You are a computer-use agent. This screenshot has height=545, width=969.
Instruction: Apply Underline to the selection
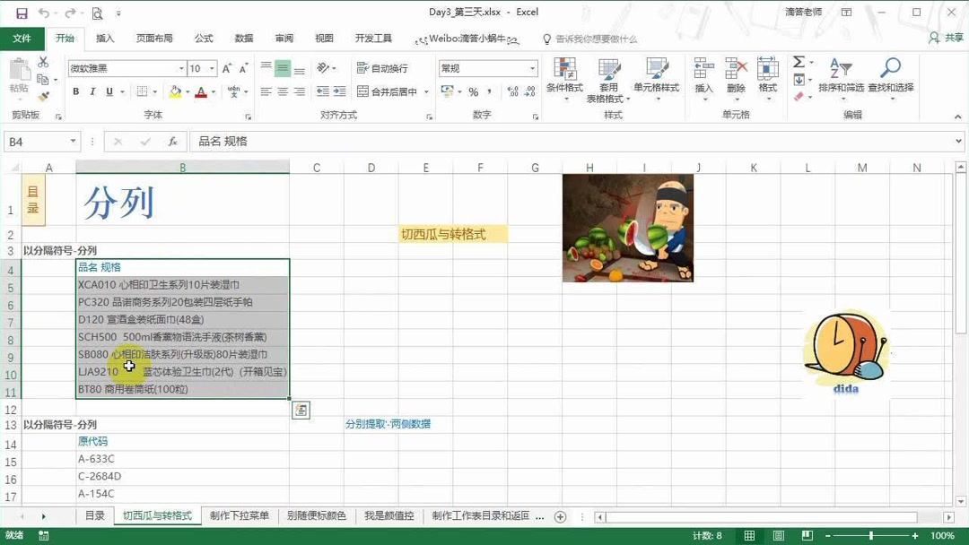(x=108, y=92)
